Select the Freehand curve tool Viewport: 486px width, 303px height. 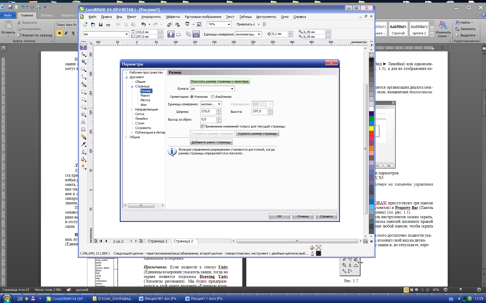point(83,77)
